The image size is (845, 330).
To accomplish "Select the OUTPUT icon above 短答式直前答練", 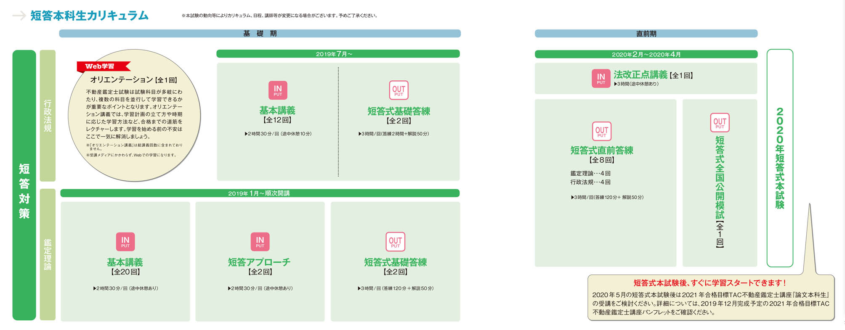I will point(602,131).
